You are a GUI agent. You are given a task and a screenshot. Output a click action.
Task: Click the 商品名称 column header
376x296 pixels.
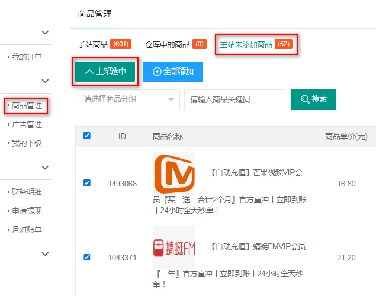tap(168, 136)
